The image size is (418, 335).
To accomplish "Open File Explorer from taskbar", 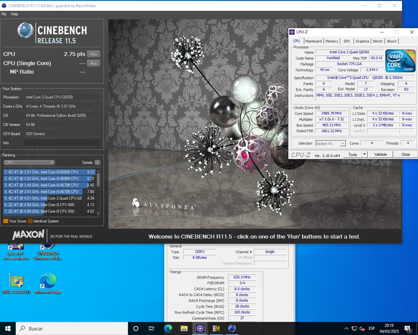I will pyautogui.click(x=184, y=328).
